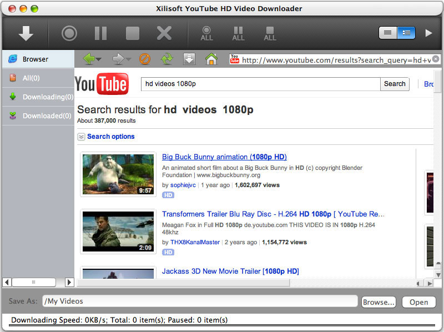Open Big Buck Bunny animation link
Screen dimensions: 444x332
pos(224,157)
